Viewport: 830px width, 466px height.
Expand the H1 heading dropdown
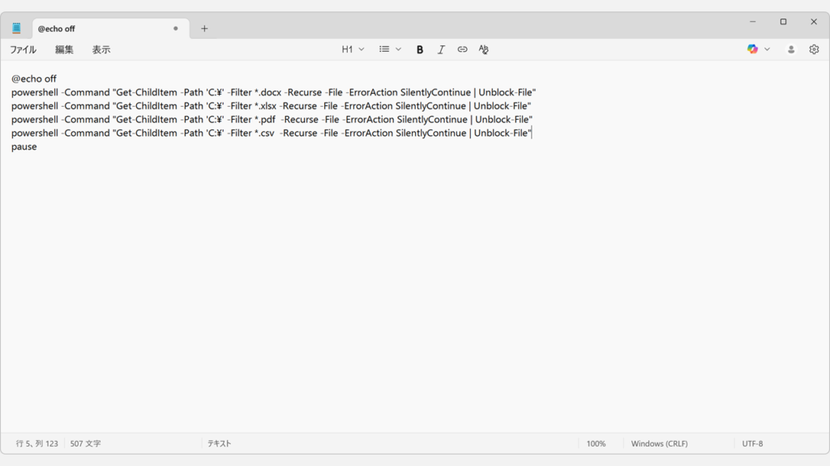click(x=353, y=49)
